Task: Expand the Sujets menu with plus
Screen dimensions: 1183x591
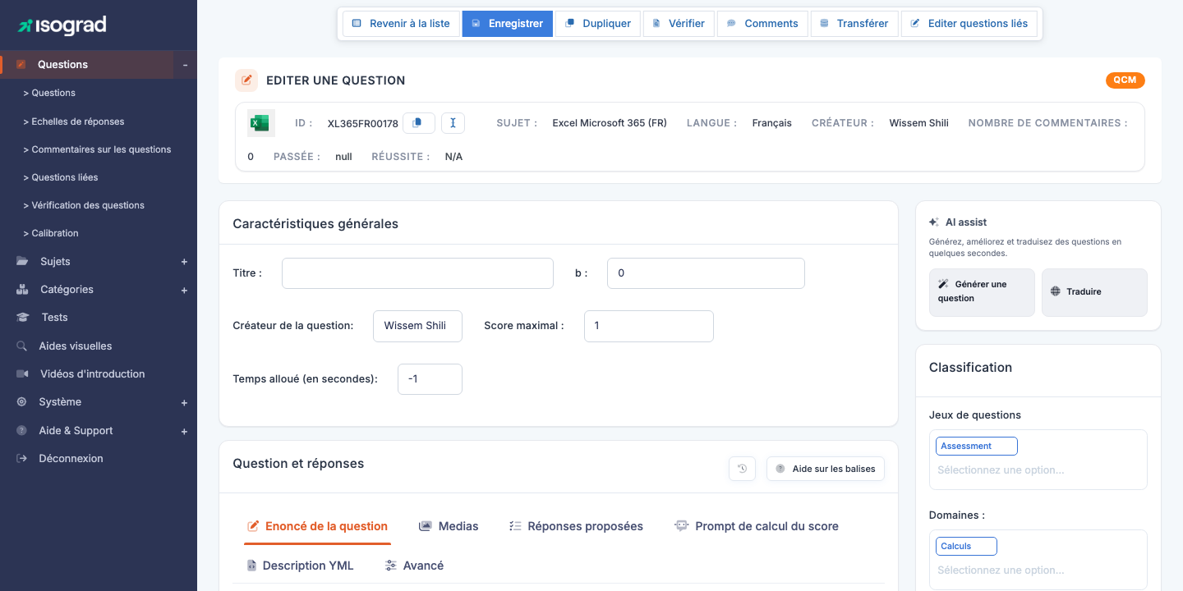Action: coord(184,262)
